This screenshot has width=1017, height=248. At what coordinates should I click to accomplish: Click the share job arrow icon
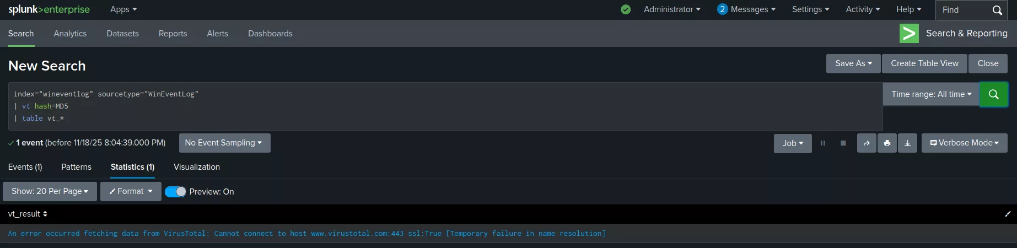click(x=867, y=143)
